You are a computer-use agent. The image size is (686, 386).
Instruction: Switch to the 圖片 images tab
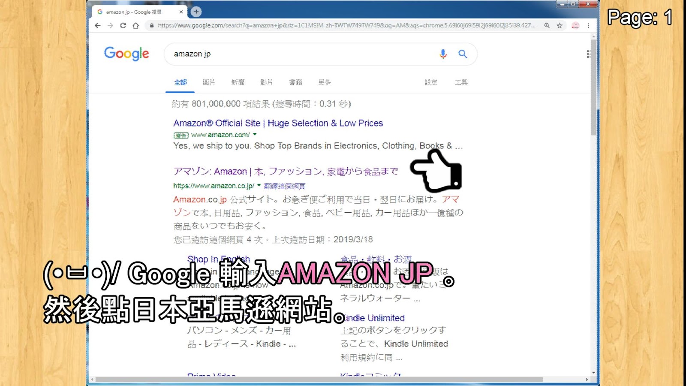pyautogui.click(x=209, y=82)
